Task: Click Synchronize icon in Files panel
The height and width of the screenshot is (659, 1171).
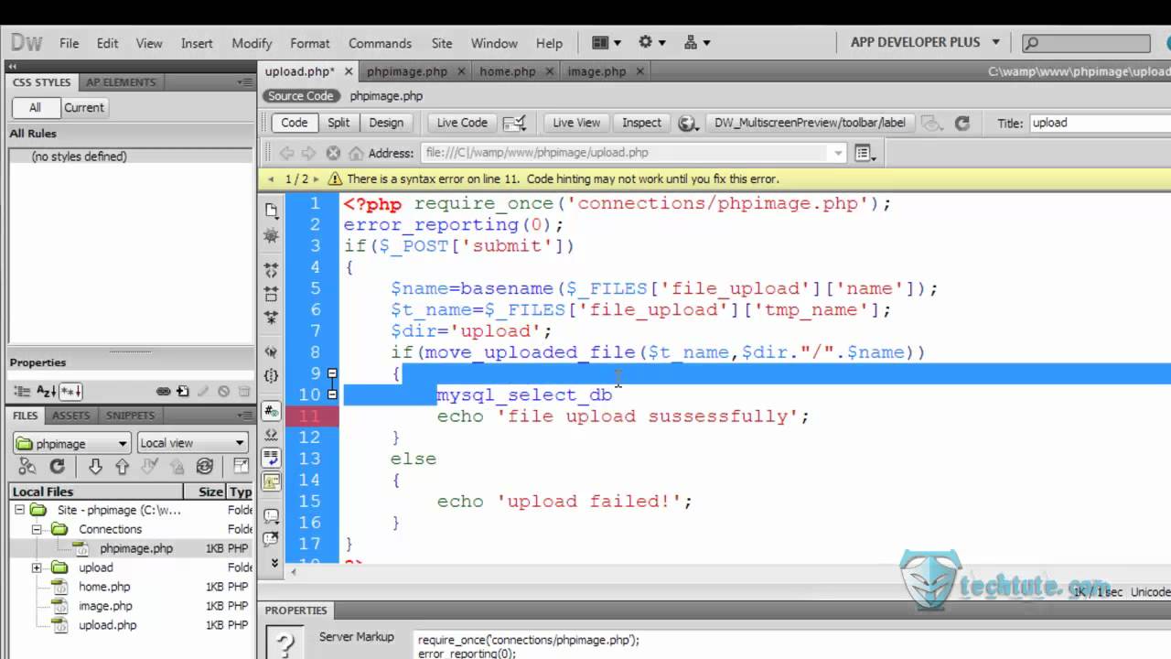Action: (205, 467)
